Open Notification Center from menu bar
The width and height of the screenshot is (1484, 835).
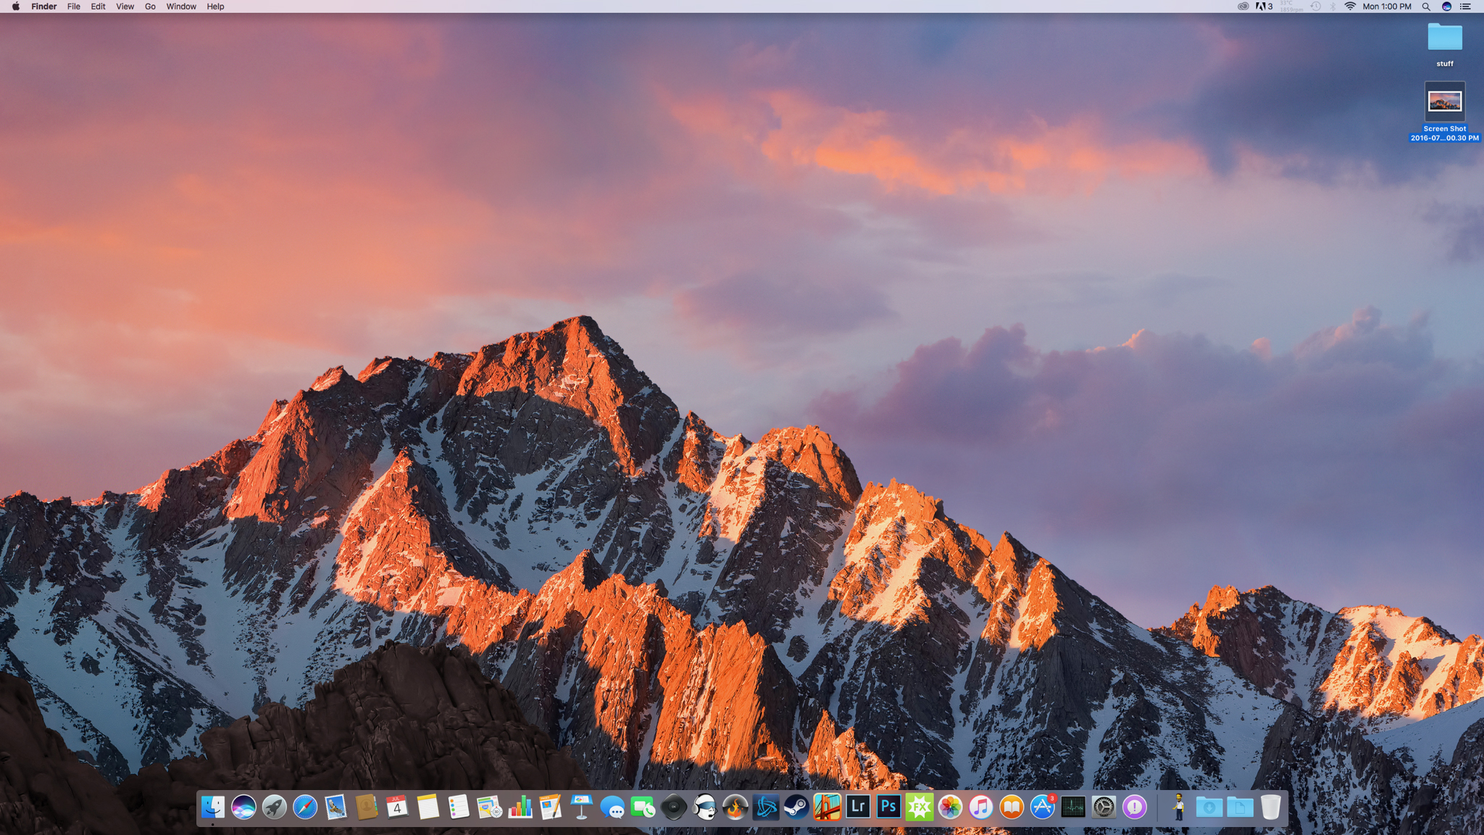(x=1465, y=7)
